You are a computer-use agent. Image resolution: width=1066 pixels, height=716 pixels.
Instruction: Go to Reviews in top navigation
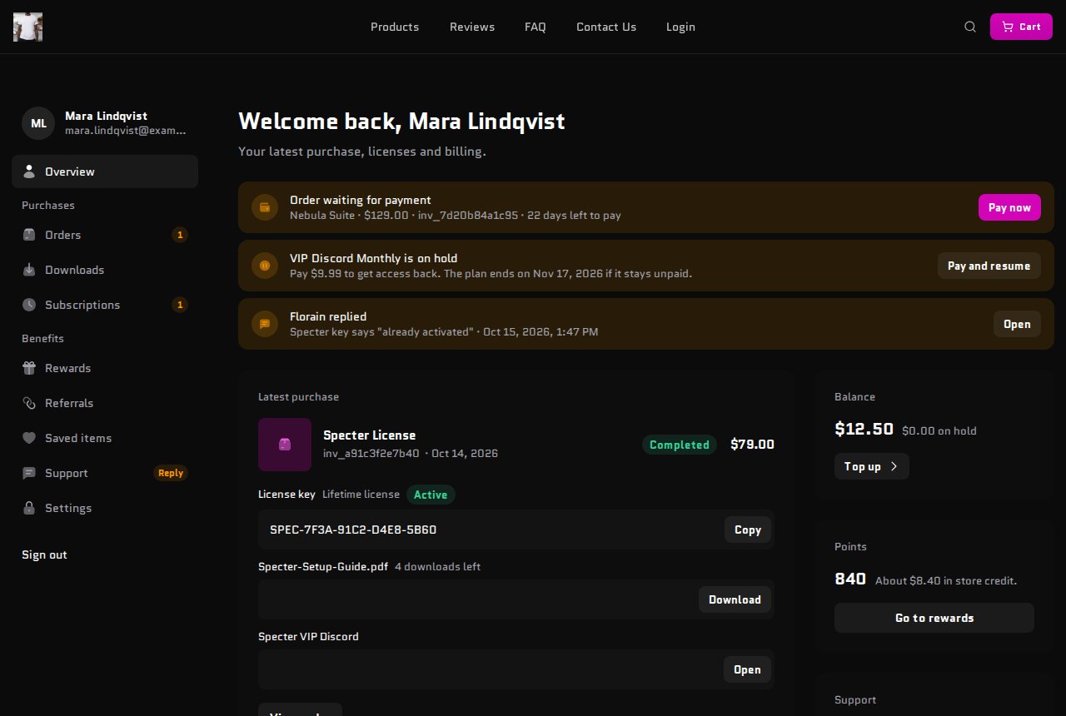coord(472,27)
